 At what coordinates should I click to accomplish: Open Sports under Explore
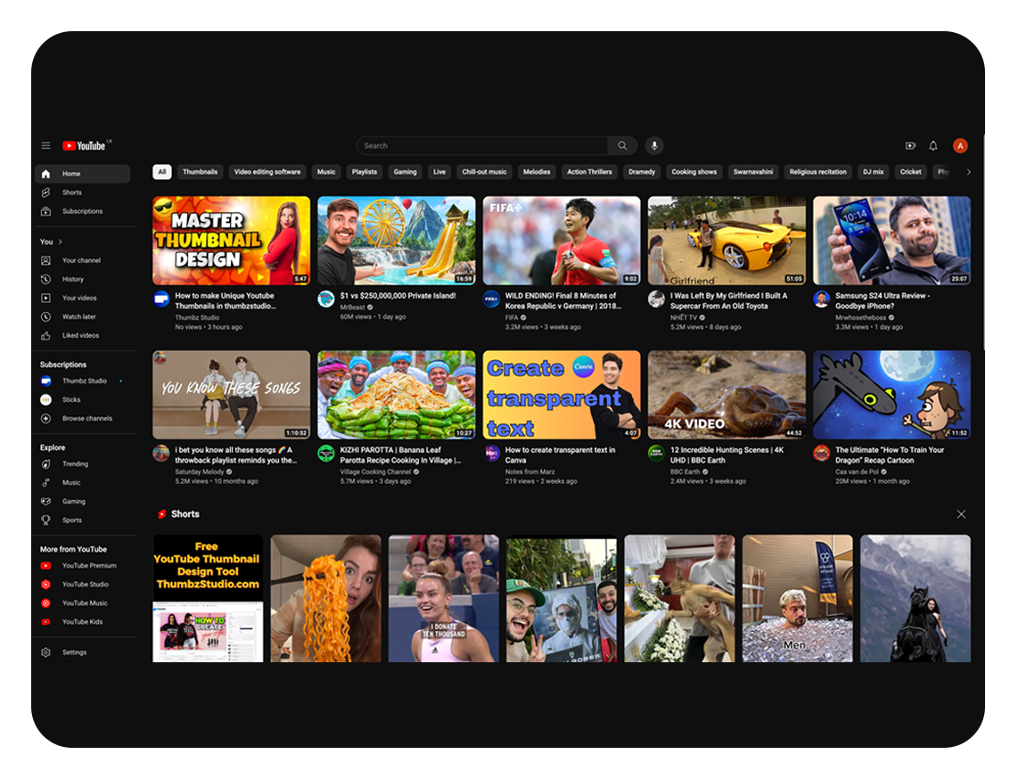coord(82,520)
